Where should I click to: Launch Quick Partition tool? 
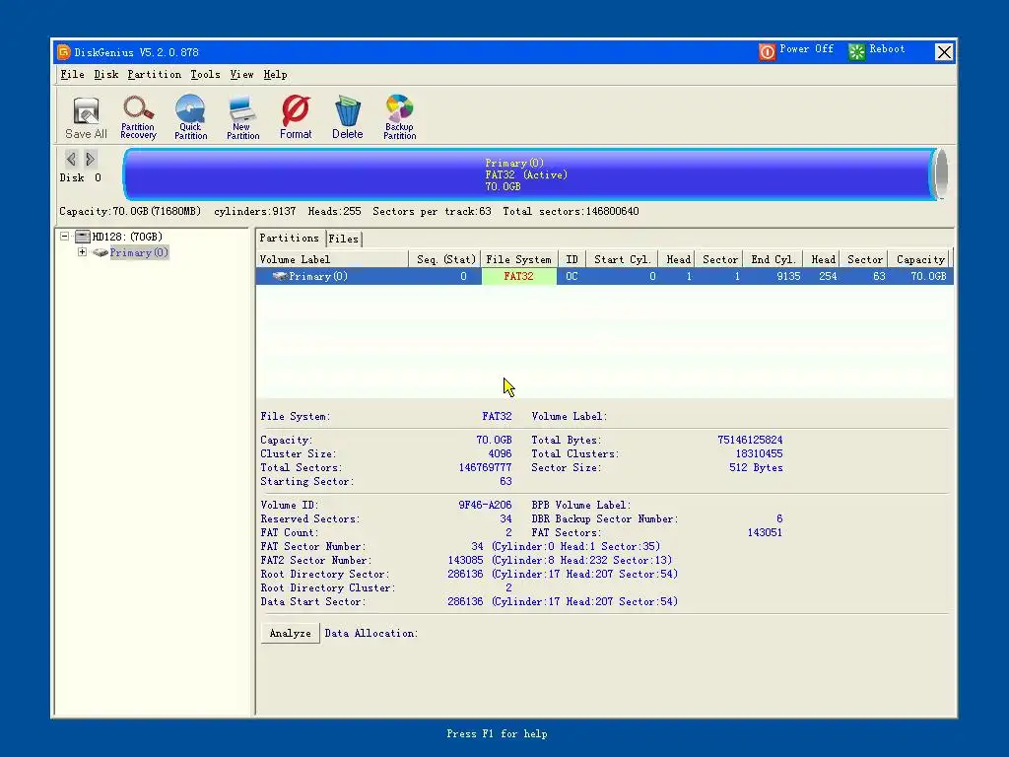(x=190, y=117)
